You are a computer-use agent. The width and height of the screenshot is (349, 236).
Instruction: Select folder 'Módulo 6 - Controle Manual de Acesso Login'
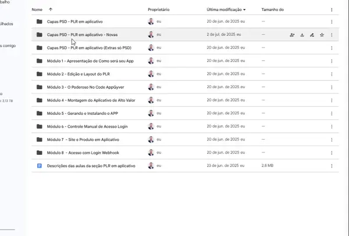(87, 126)
